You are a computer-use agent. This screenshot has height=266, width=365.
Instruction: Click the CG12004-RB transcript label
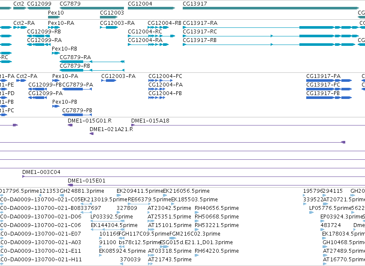pos(164,23)
